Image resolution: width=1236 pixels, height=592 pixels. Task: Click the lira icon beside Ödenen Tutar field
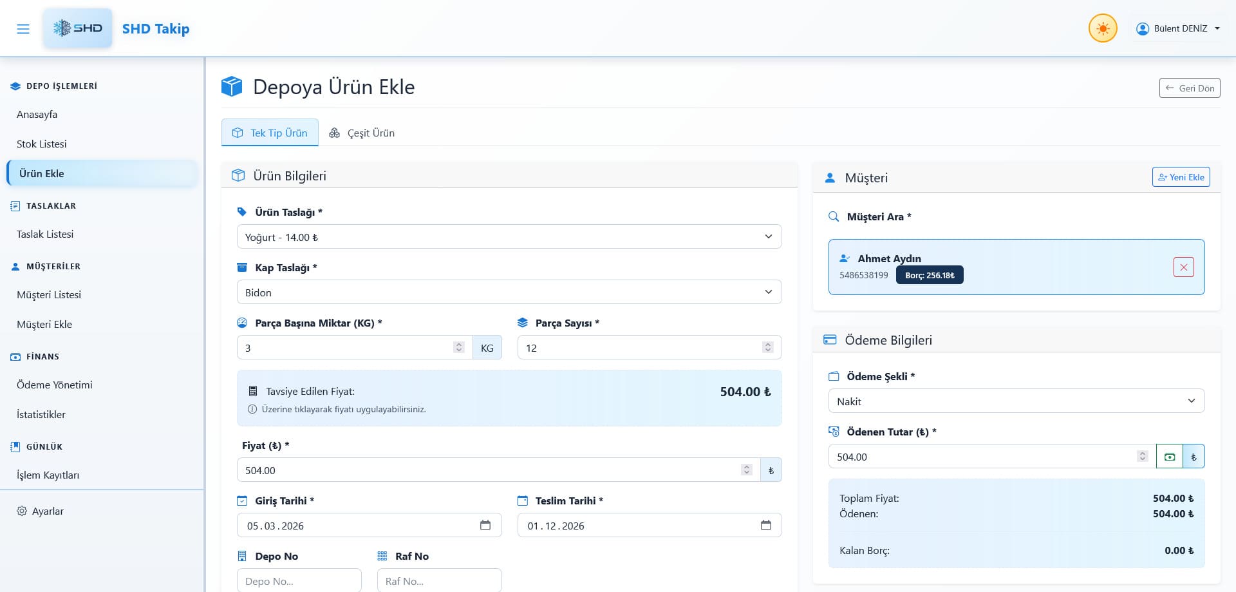tap(1193, 457)
